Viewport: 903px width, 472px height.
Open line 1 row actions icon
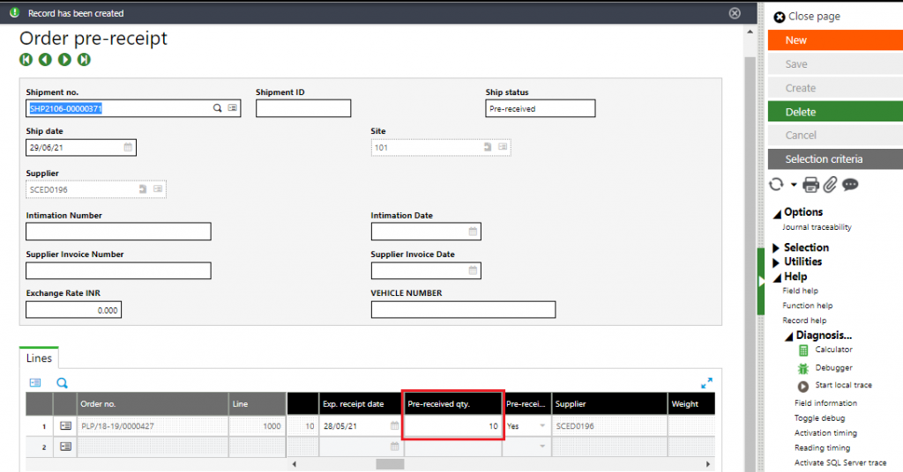tap(65, 426)
